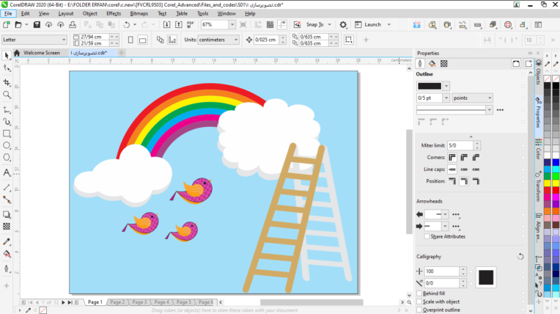Select the Transparency tool
This screenshot has width=560, height=314.
[x=7, y=227]
